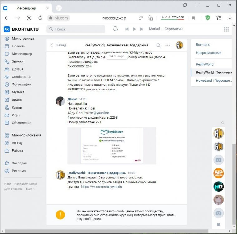Screen dimensions: 237x234
Task: Open ReallyWorld support avatar in chat header
Action: pos(179,45)
